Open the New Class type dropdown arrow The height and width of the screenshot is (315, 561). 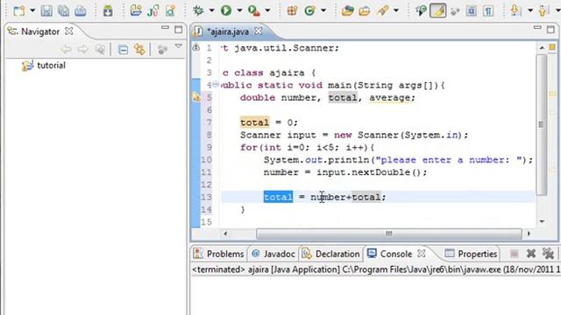[323, 10]
